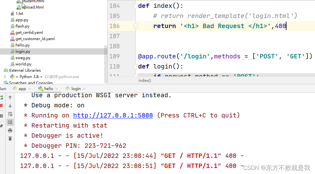Click the commented render_template line
315x174 pixels.
225,16
